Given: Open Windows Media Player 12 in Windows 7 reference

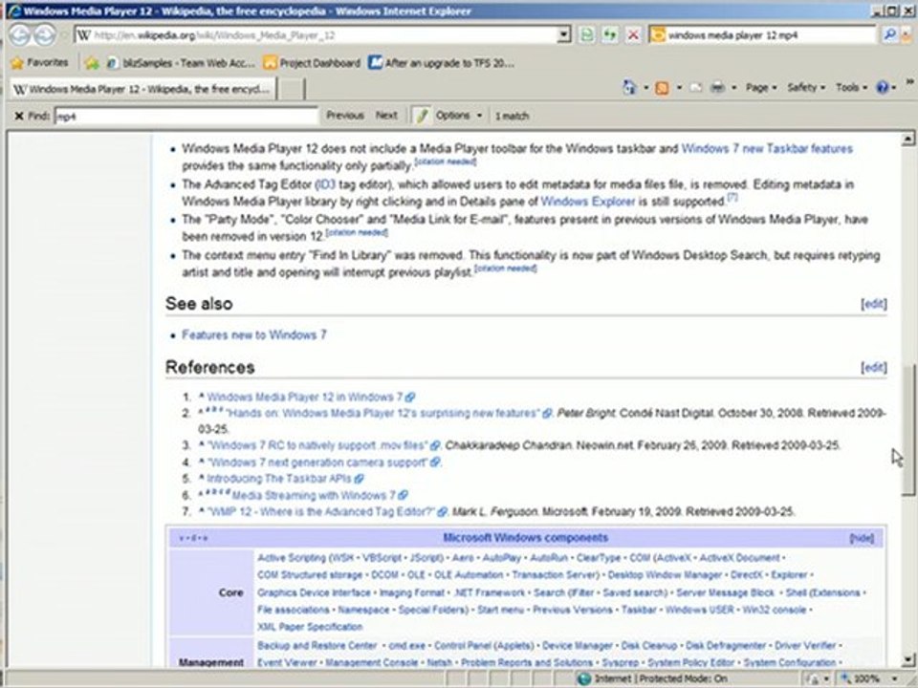Looking at the screenshot, I should [305, 397].
